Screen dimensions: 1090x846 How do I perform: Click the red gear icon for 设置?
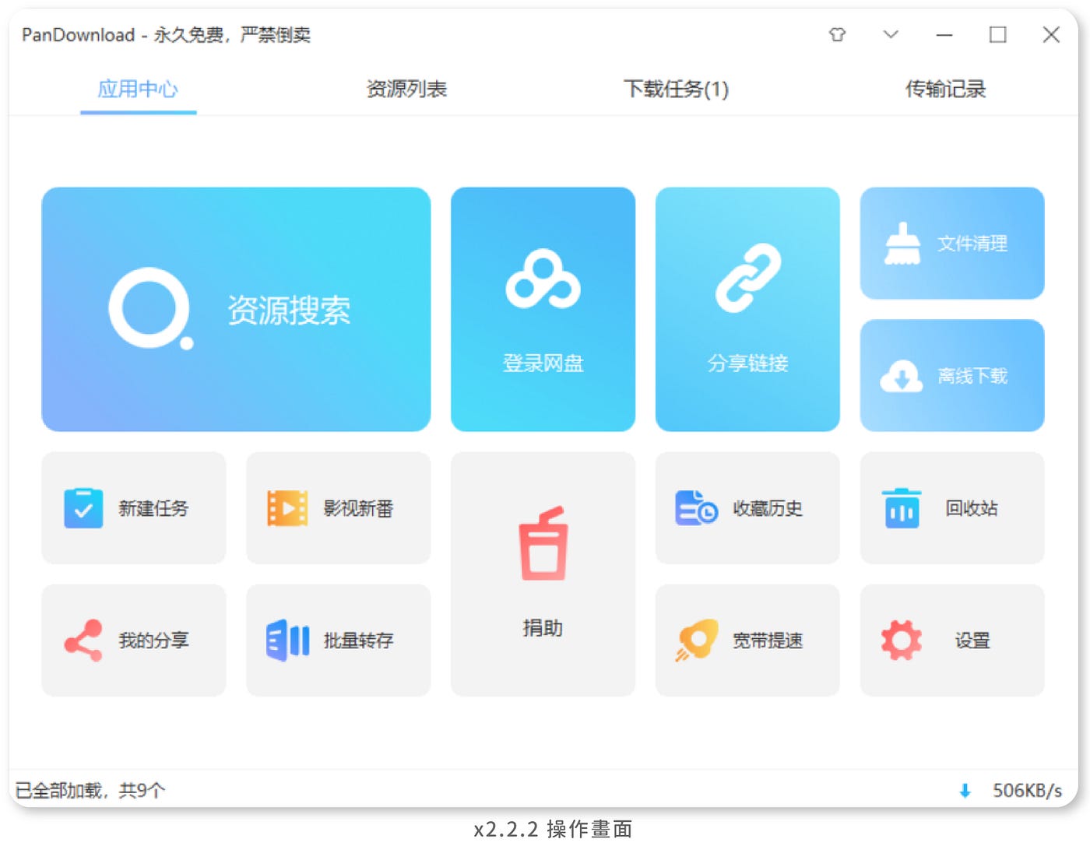pos(902,641)
